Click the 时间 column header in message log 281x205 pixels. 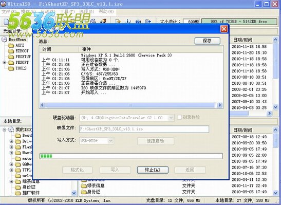[x=59, y=49]
